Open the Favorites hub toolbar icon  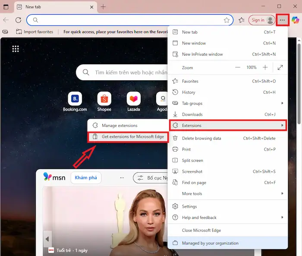point(242,20)
